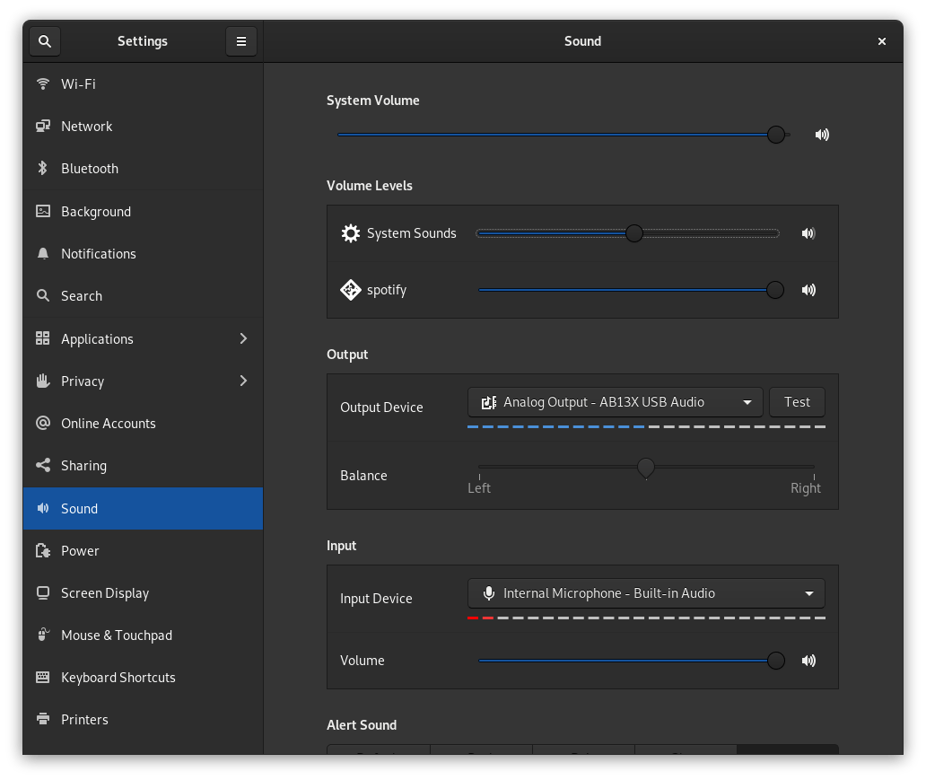Open the Output Device dropdown

[615, 402]
